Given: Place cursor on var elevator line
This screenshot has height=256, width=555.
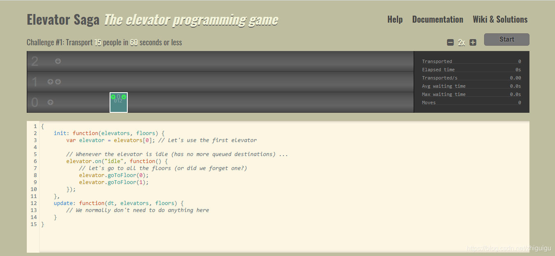Looking at the screenshot, I should click(x=162, y=140).
